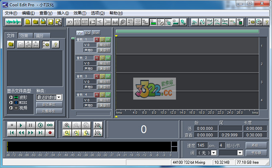The image size is (272, 168).
Task: Click the tempo 145 bpm field
Action: (202, 145)
